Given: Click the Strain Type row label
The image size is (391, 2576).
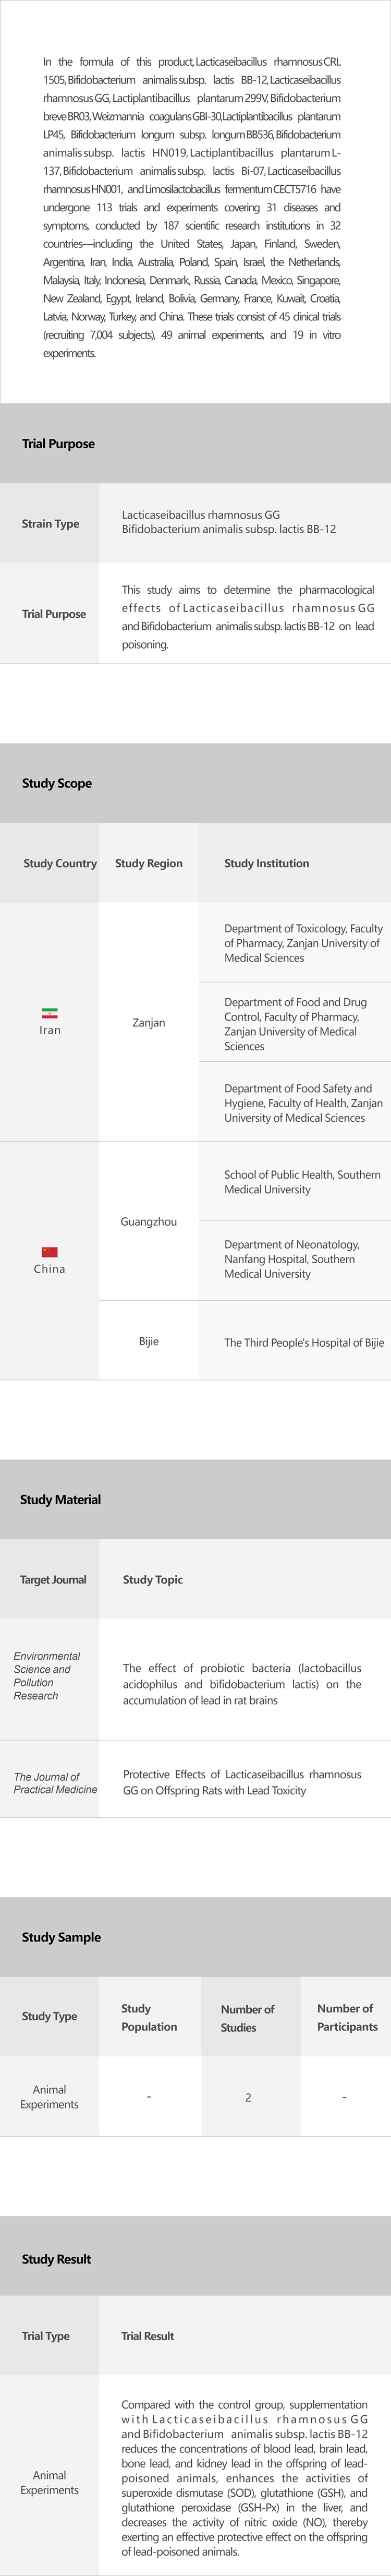Looking at the screenshot, I should tap(50, 523).
